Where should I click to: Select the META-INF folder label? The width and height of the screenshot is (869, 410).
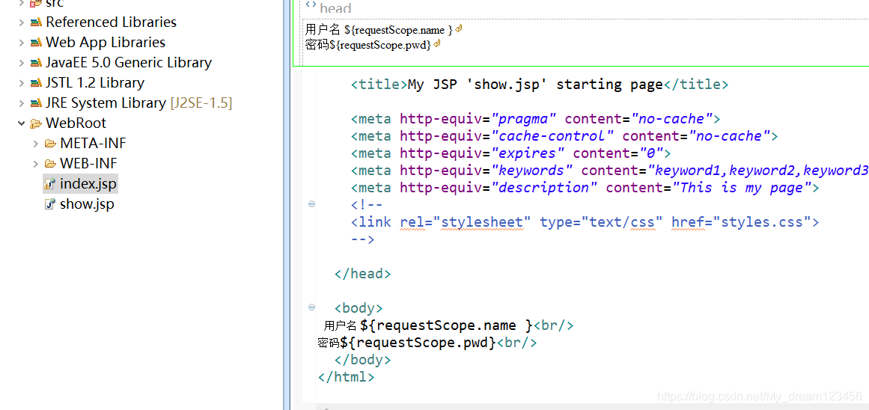click(93, 144)
